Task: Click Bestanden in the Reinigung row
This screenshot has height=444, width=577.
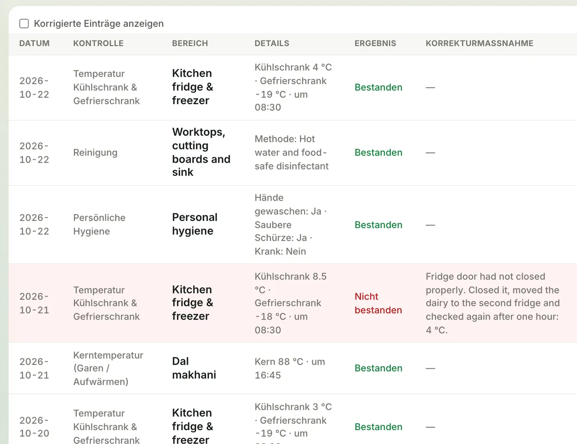Action: pos(378,153)
